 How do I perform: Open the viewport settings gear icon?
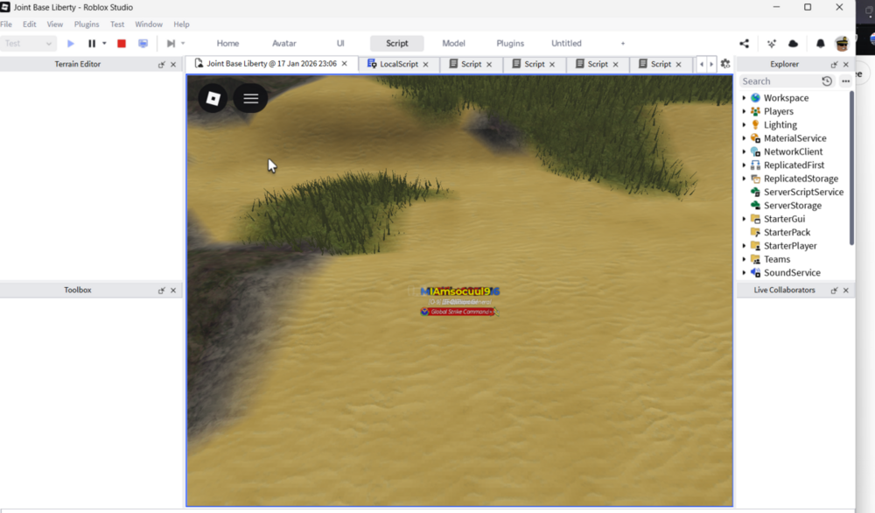725,64
